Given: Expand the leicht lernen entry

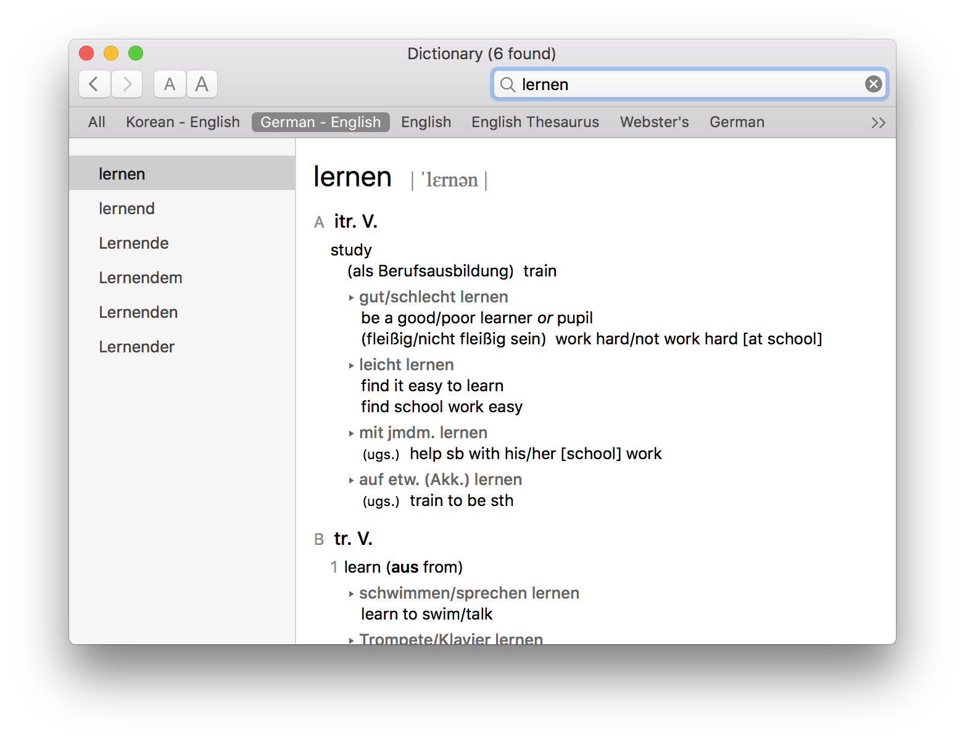Looking at the screenshot, I should 351,365.
